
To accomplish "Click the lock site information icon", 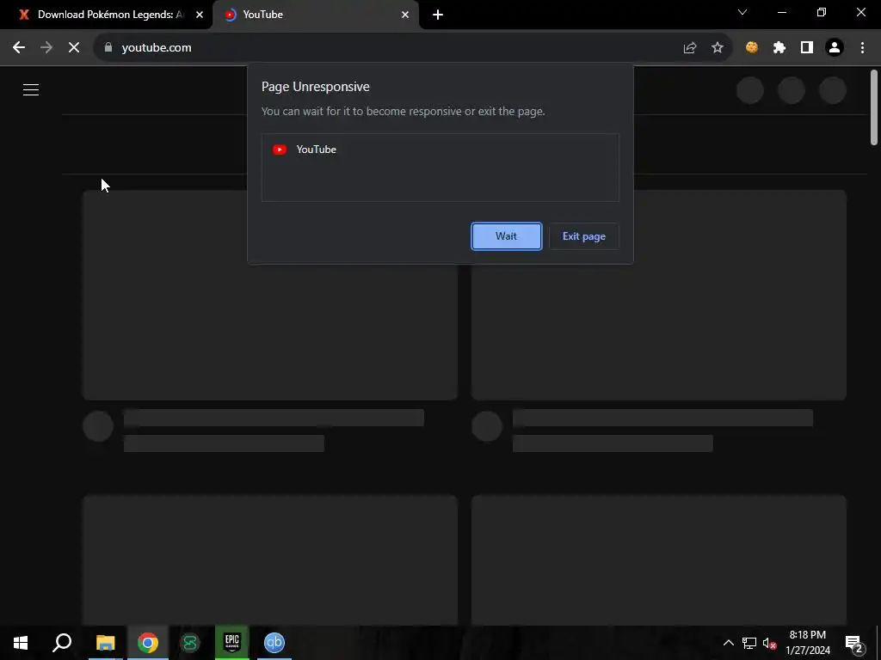I will [108, 48].
